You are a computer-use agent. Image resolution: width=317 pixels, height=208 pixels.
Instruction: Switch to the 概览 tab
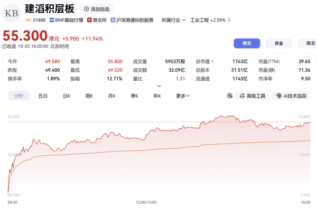pyautogui.click(x=247, y=43)
